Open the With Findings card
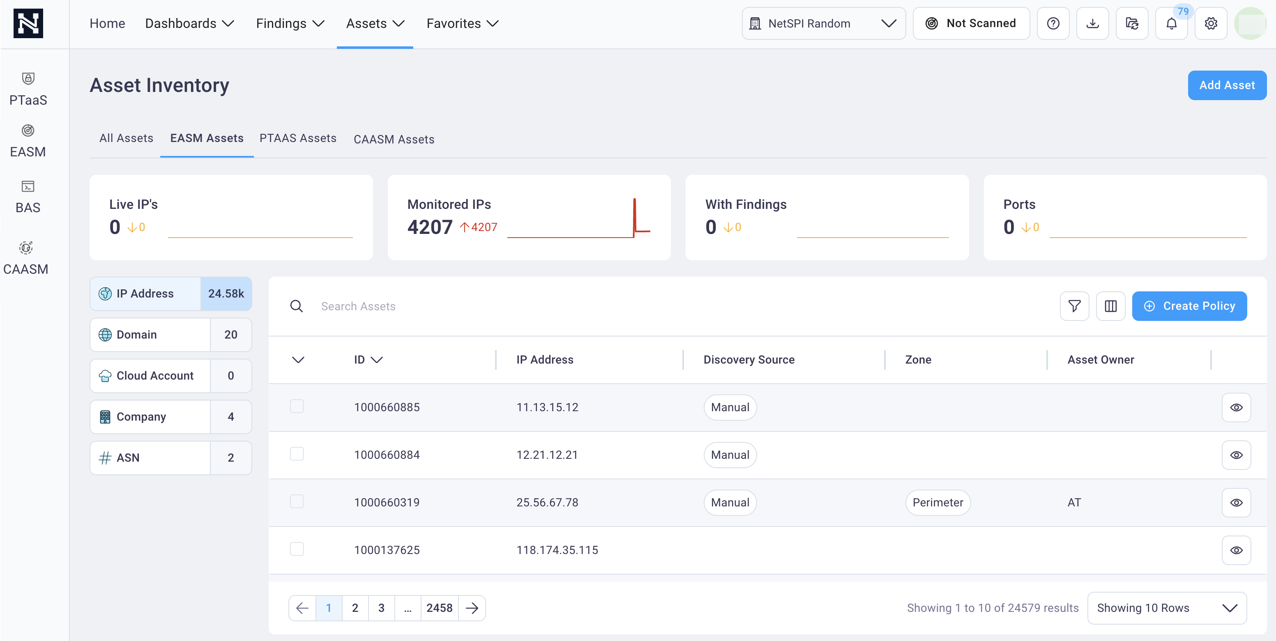This screenshot has height=641, width=1276. (x=827, y=217)
